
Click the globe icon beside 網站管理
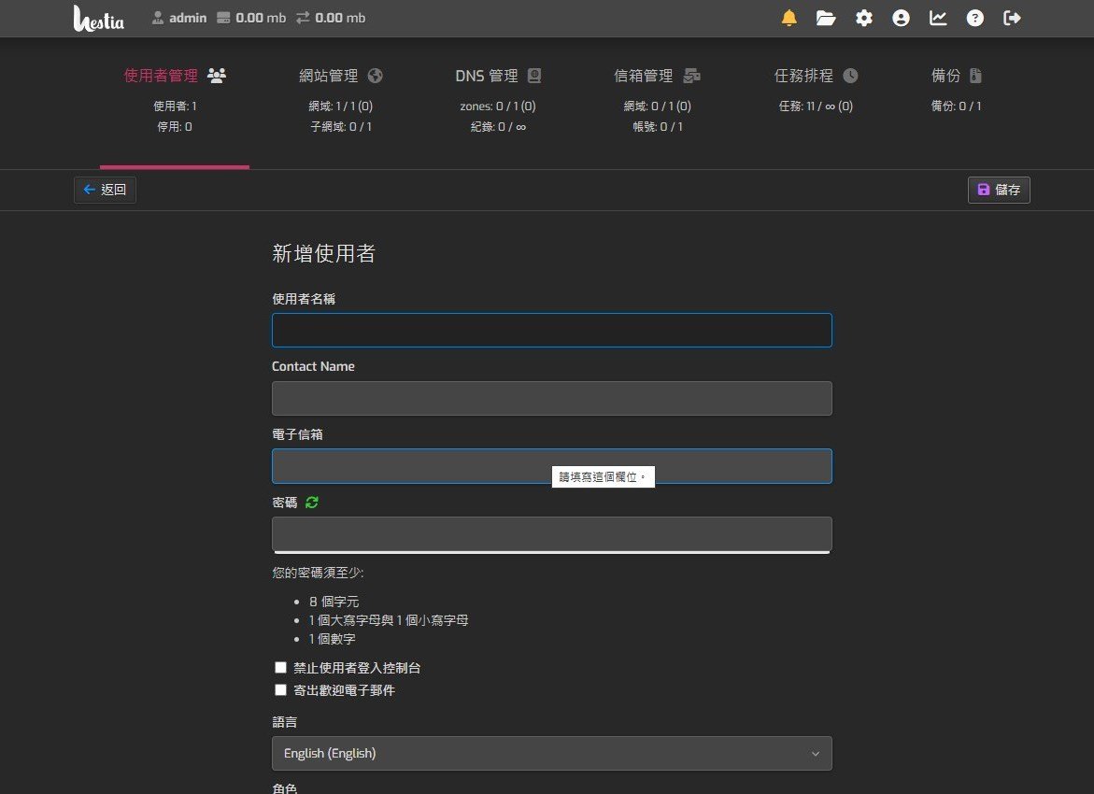(x=376, y=76)
